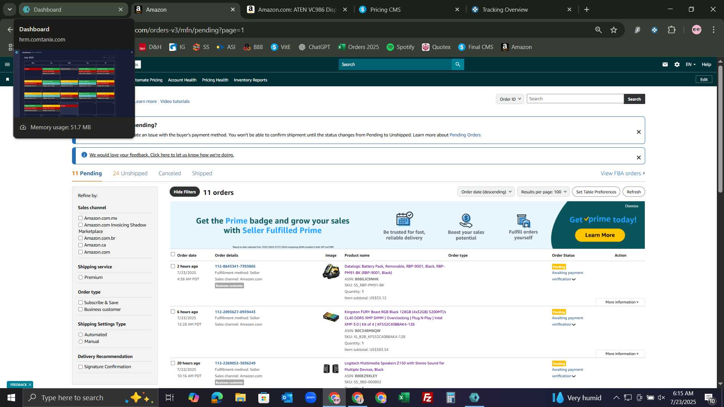The image size is (724, 407).
Task: Open the mail envelope messages icon
Action: click(665, 64)
